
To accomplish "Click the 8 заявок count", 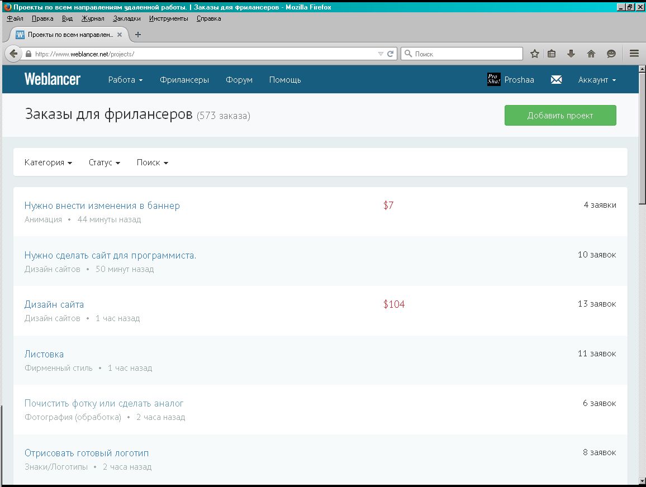I will coord(600,452).
